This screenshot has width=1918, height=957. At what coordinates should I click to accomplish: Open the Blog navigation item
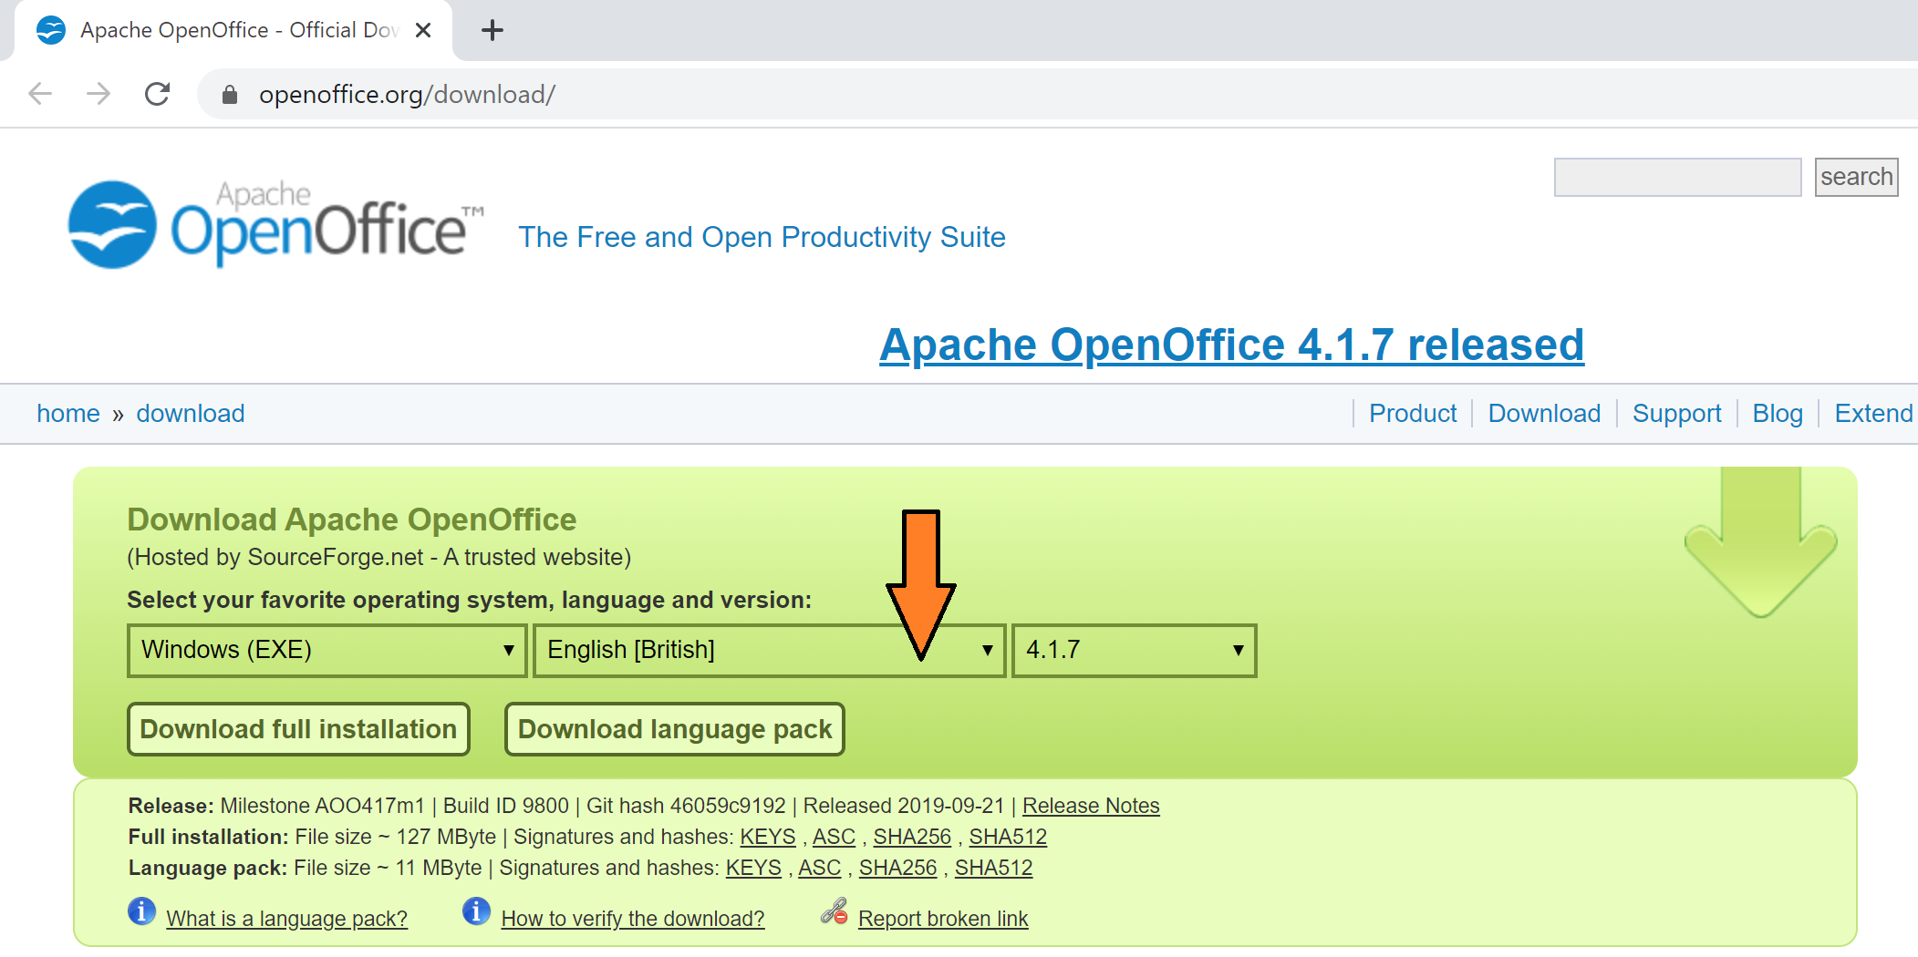pyautogui.click(x=1777, y=414)
